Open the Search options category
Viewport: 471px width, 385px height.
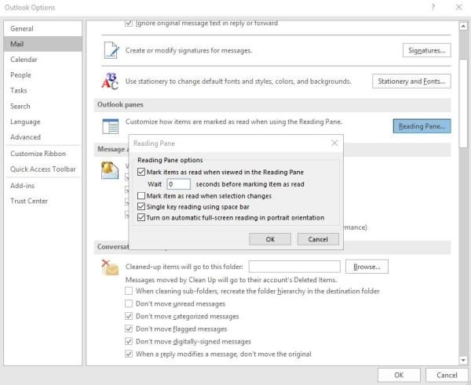[x=42, y=106]
